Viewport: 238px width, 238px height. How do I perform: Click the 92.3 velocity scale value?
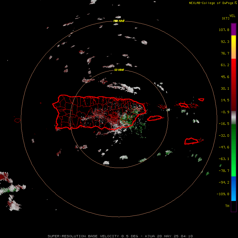(225, 42)
